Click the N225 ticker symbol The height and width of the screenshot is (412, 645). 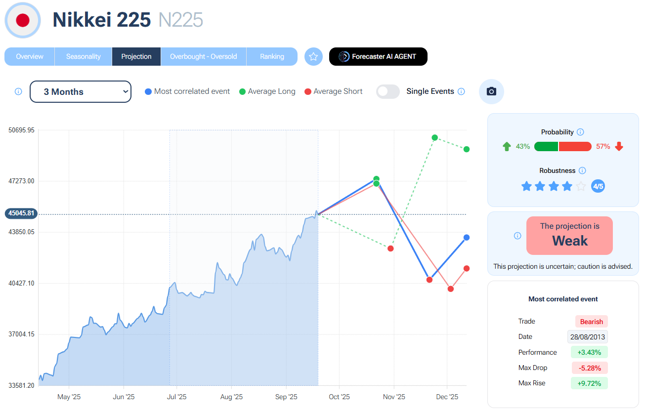click(181, 20)
